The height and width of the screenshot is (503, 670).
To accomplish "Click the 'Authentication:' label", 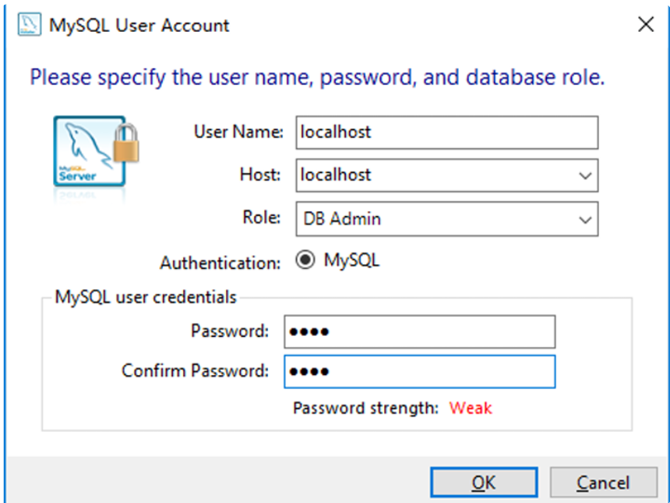I will (220, 263).
